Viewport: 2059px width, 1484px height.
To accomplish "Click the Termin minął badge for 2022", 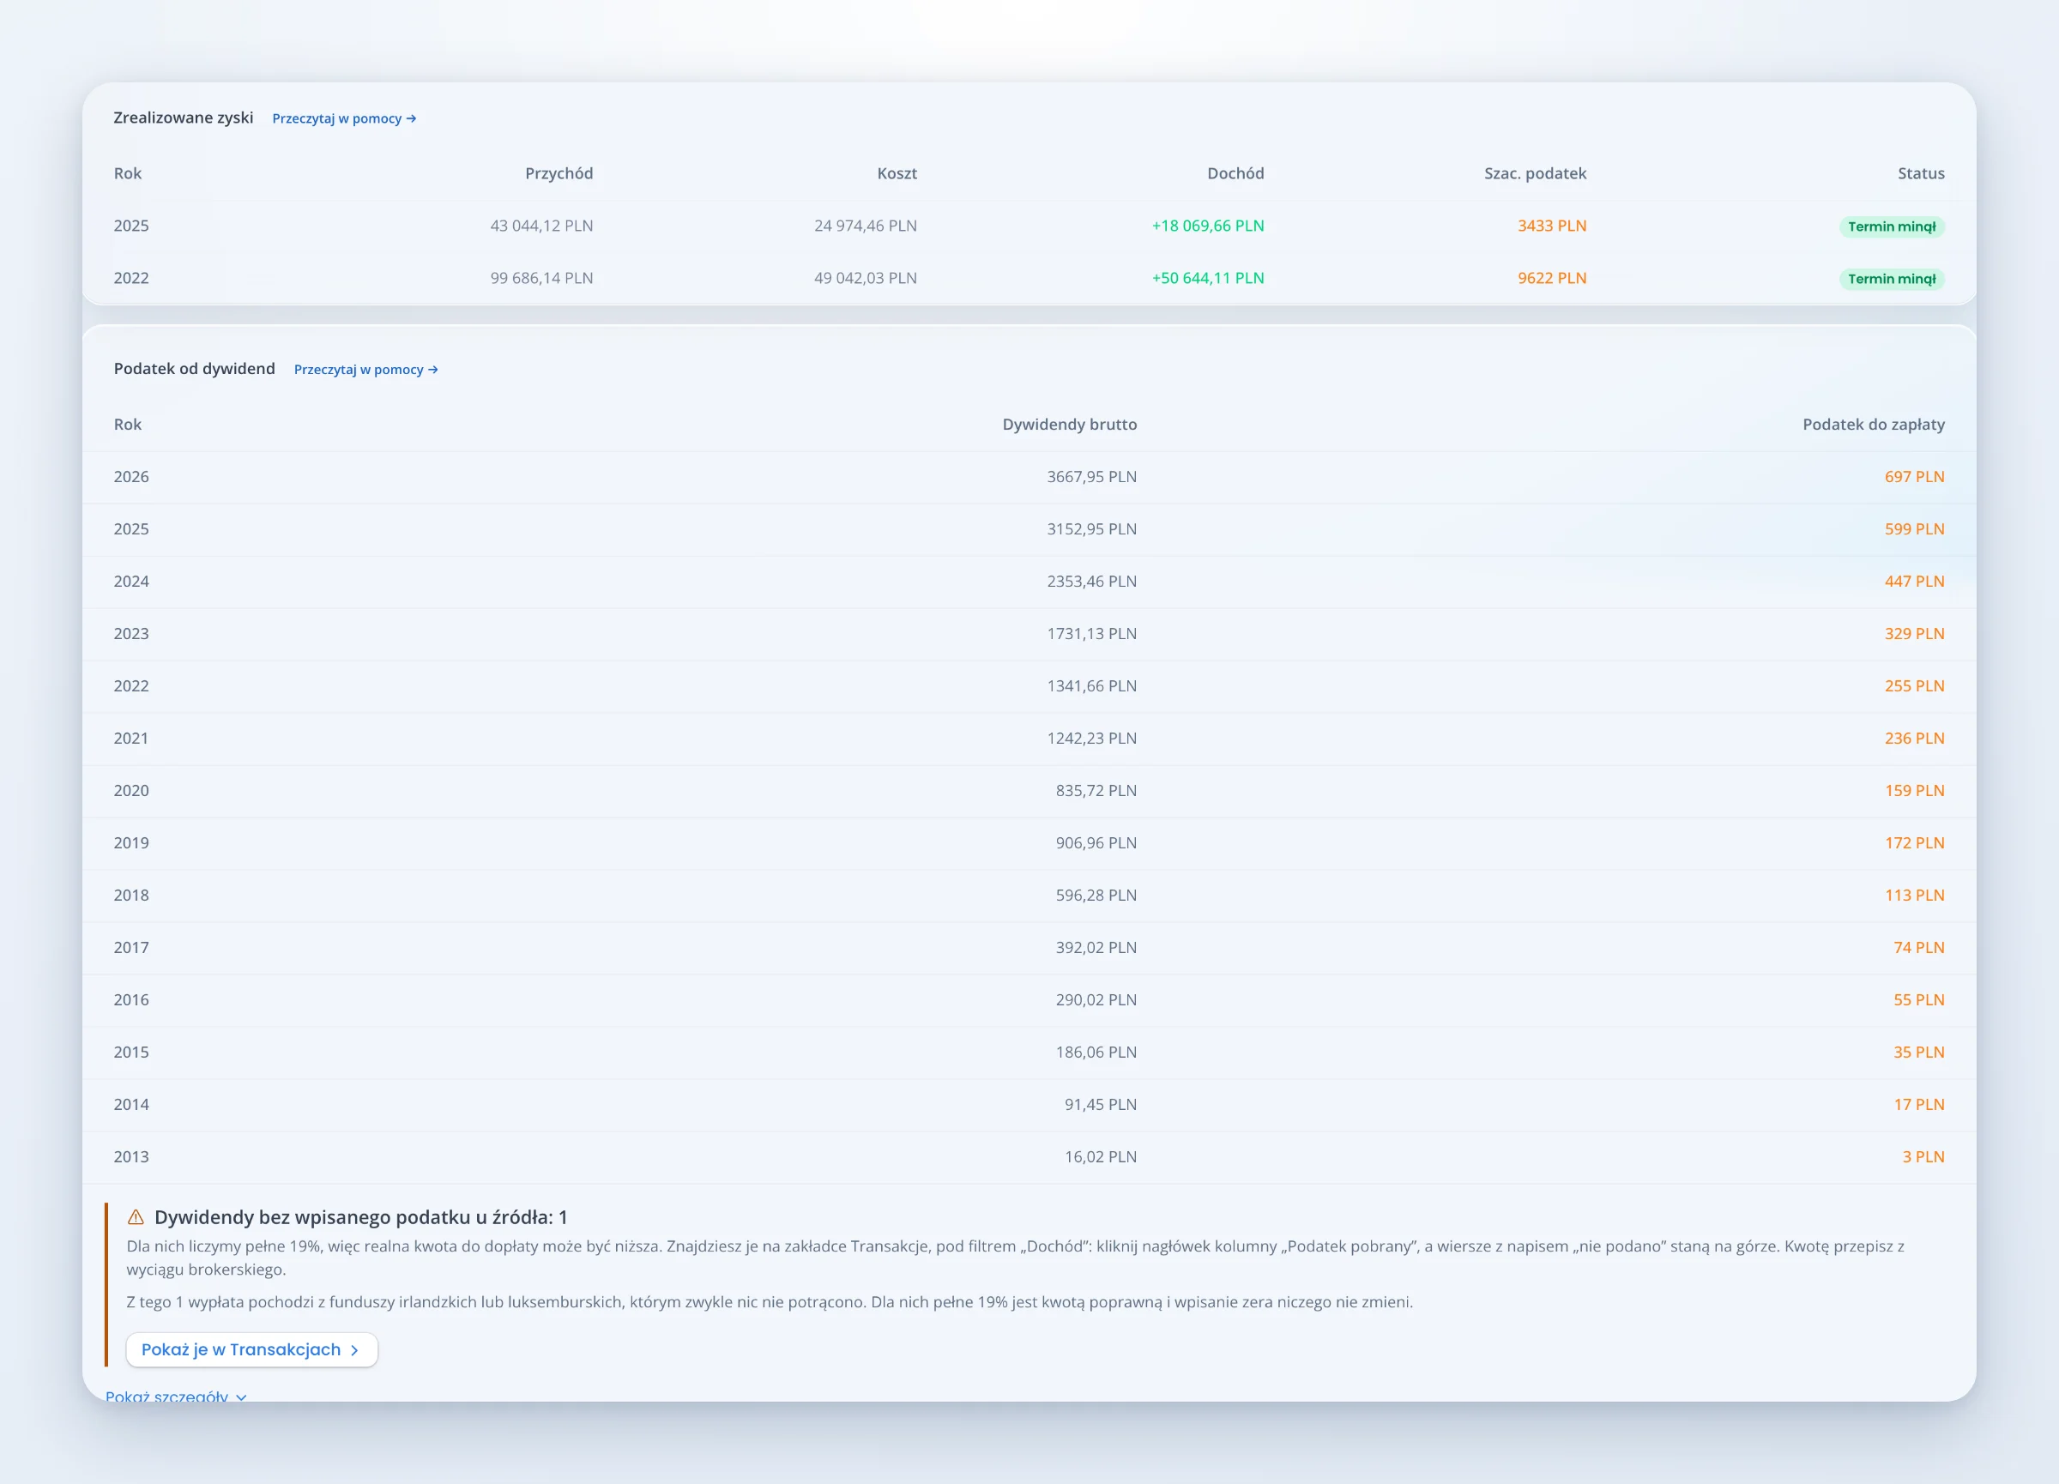I will [1891, 279].
